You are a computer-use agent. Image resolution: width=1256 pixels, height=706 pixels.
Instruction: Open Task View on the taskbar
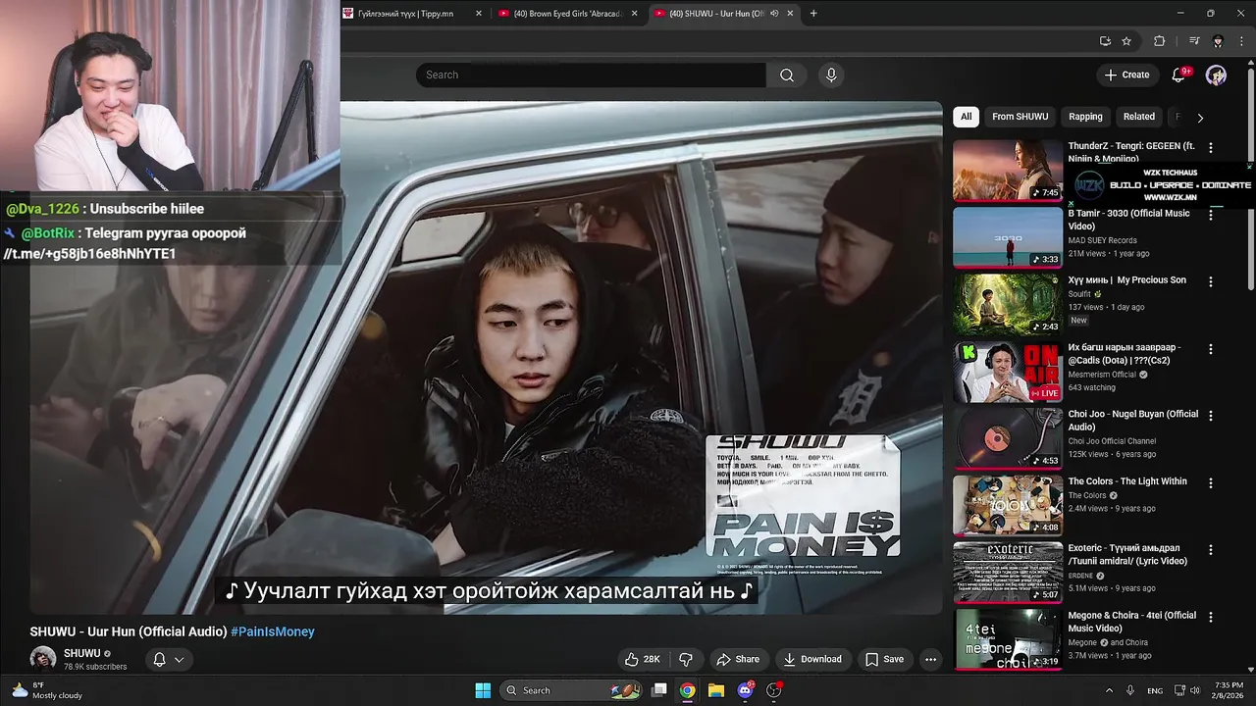point(659,690)
